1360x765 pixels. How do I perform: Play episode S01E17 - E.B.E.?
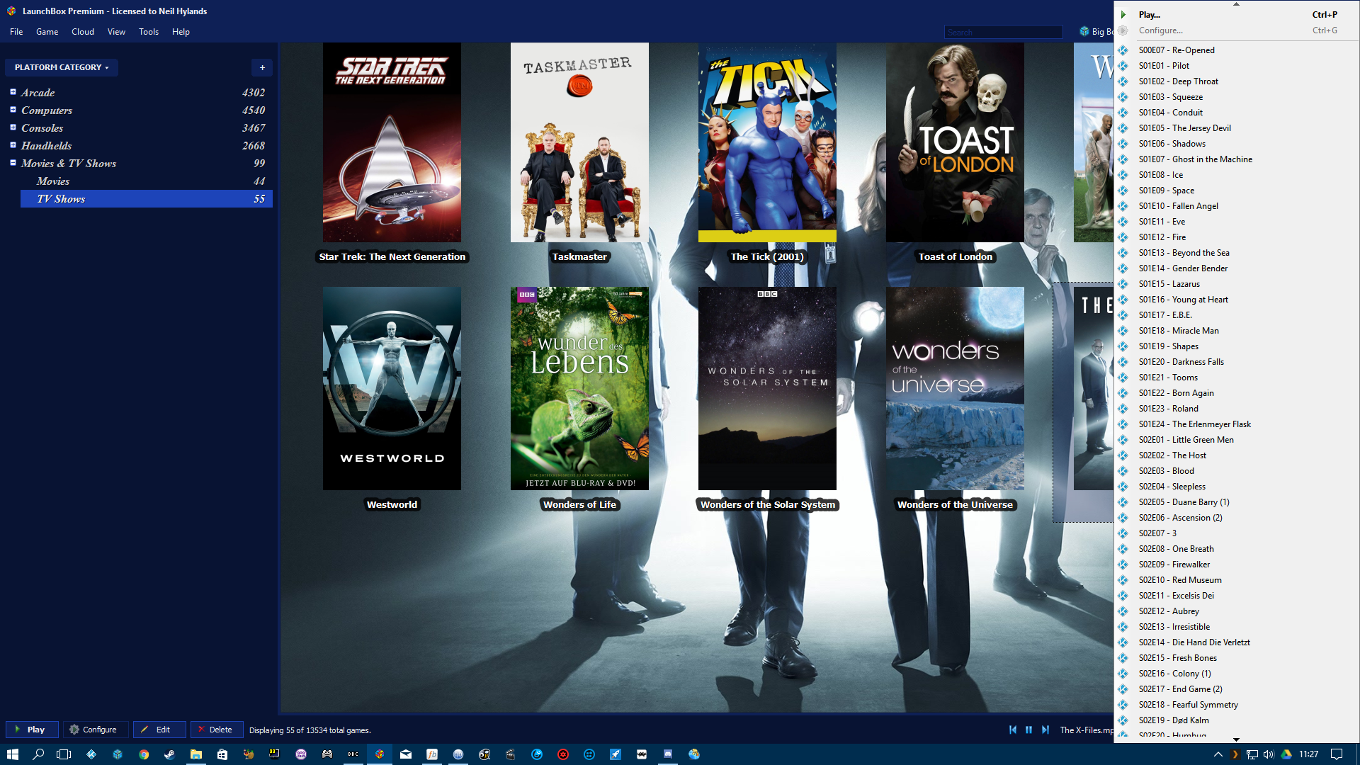point(1236,315)
